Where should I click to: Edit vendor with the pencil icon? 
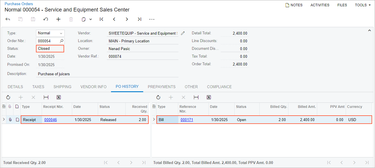(183, 33)
